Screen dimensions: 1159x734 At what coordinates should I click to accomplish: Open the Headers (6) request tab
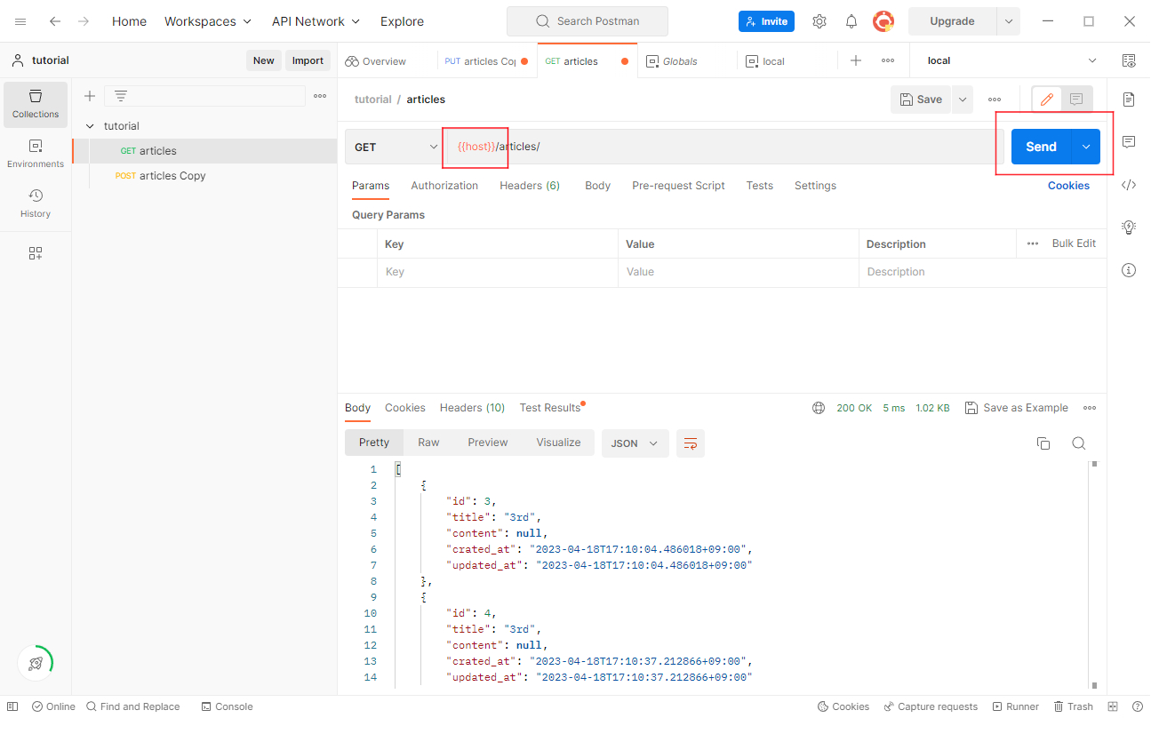click(530, 186)
